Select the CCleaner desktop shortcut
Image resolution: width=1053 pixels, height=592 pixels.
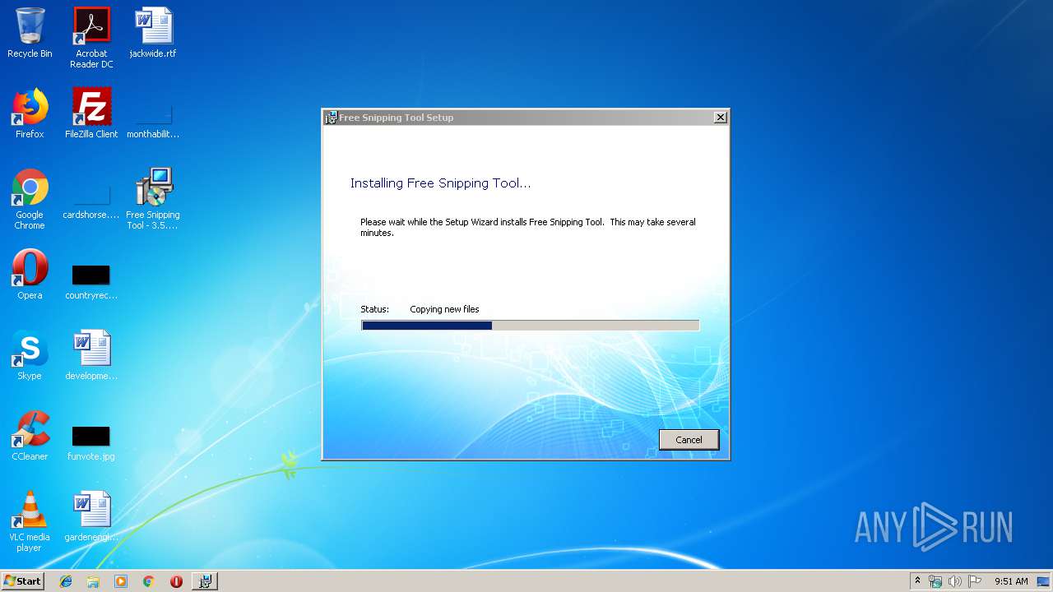point(30,437)
